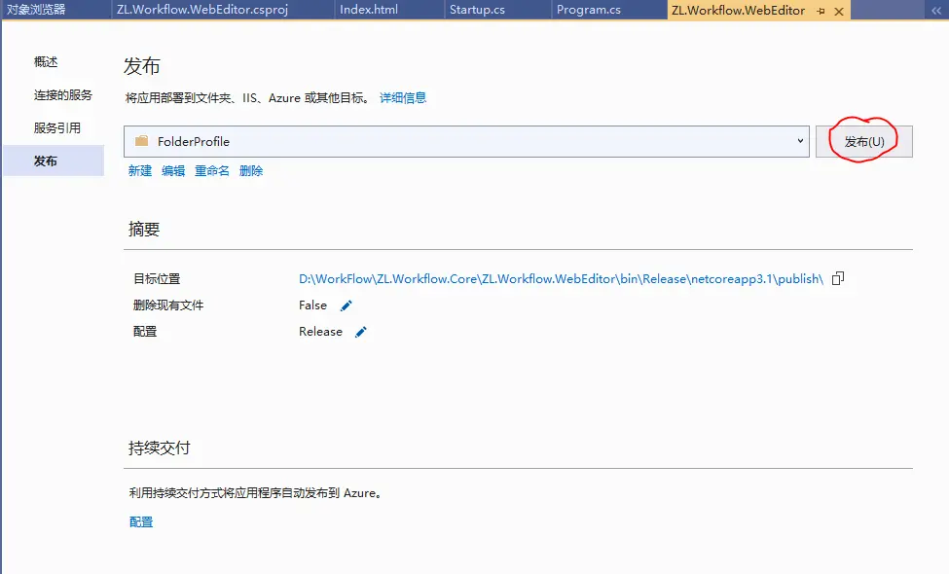Open the publish target folder path link
The height and width of the screenshot is (574, 949).
click(x=561, y=279)
